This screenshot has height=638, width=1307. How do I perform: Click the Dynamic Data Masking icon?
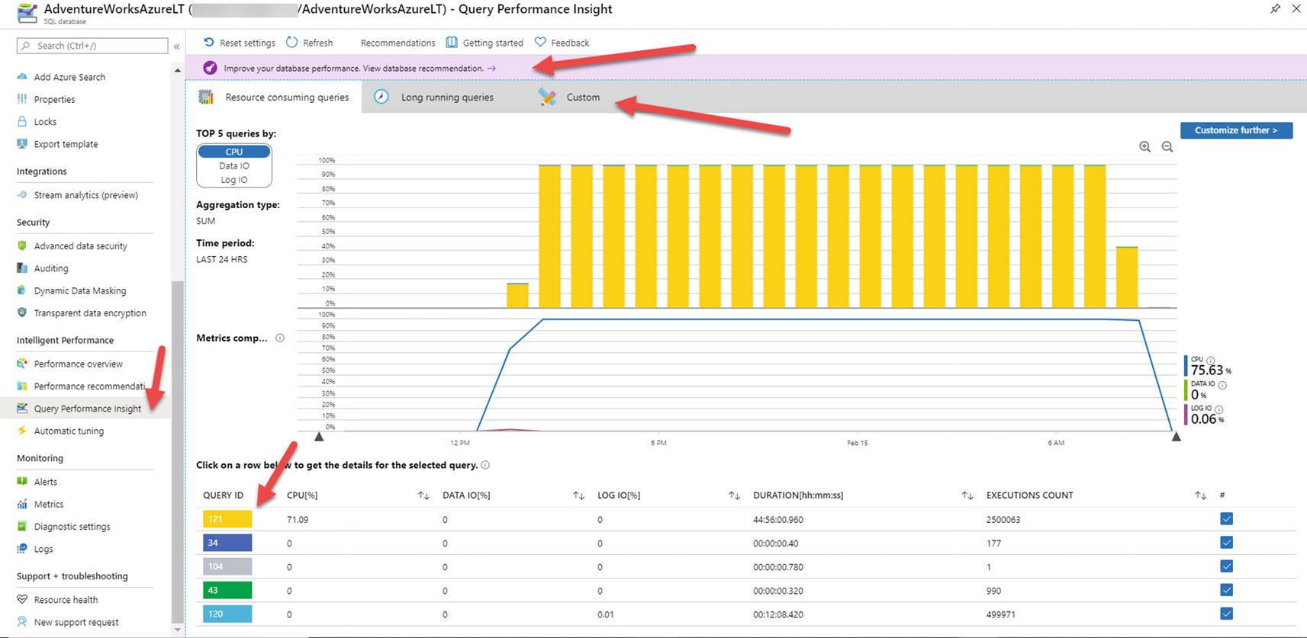(22, 290)
